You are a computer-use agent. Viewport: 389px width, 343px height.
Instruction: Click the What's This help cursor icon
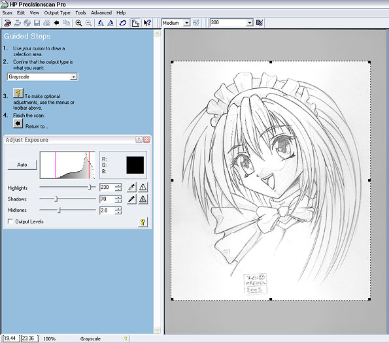point(147,23)
